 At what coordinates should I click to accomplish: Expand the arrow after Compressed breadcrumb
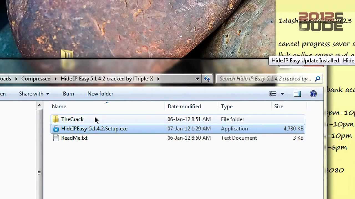[x=55, y=79]
